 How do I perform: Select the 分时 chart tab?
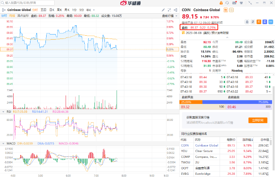(x=35, y=10)
